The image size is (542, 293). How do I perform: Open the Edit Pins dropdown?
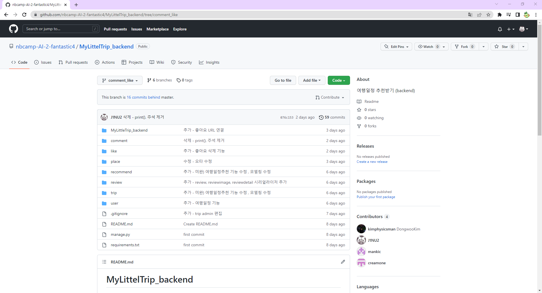[x=396, y=46]
